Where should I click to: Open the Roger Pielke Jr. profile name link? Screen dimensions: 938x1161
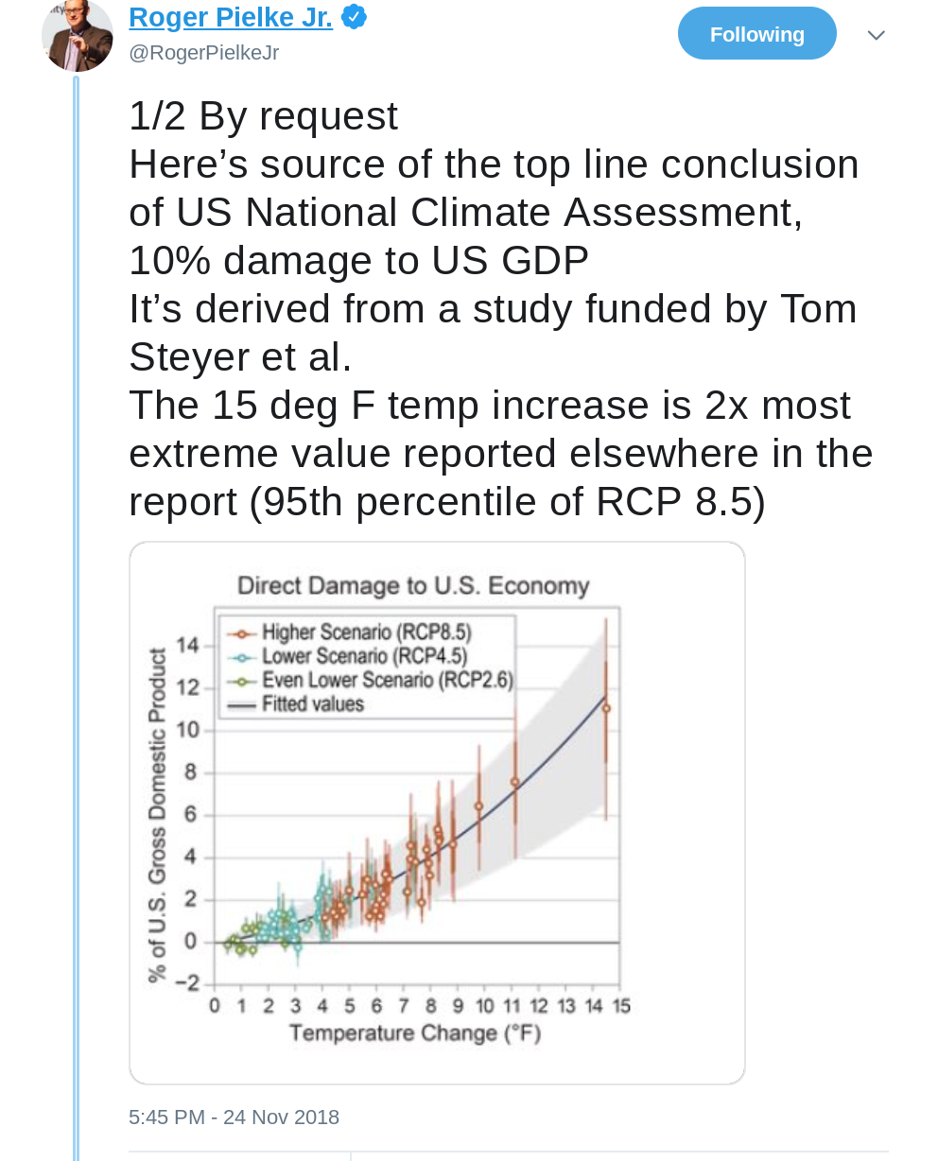[x=230, y=17]
